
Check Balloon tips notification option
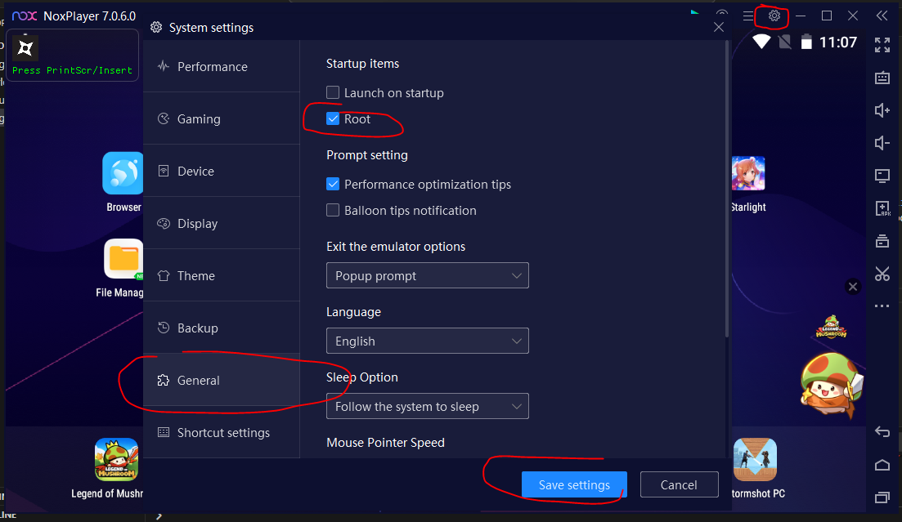coord(333,211)
